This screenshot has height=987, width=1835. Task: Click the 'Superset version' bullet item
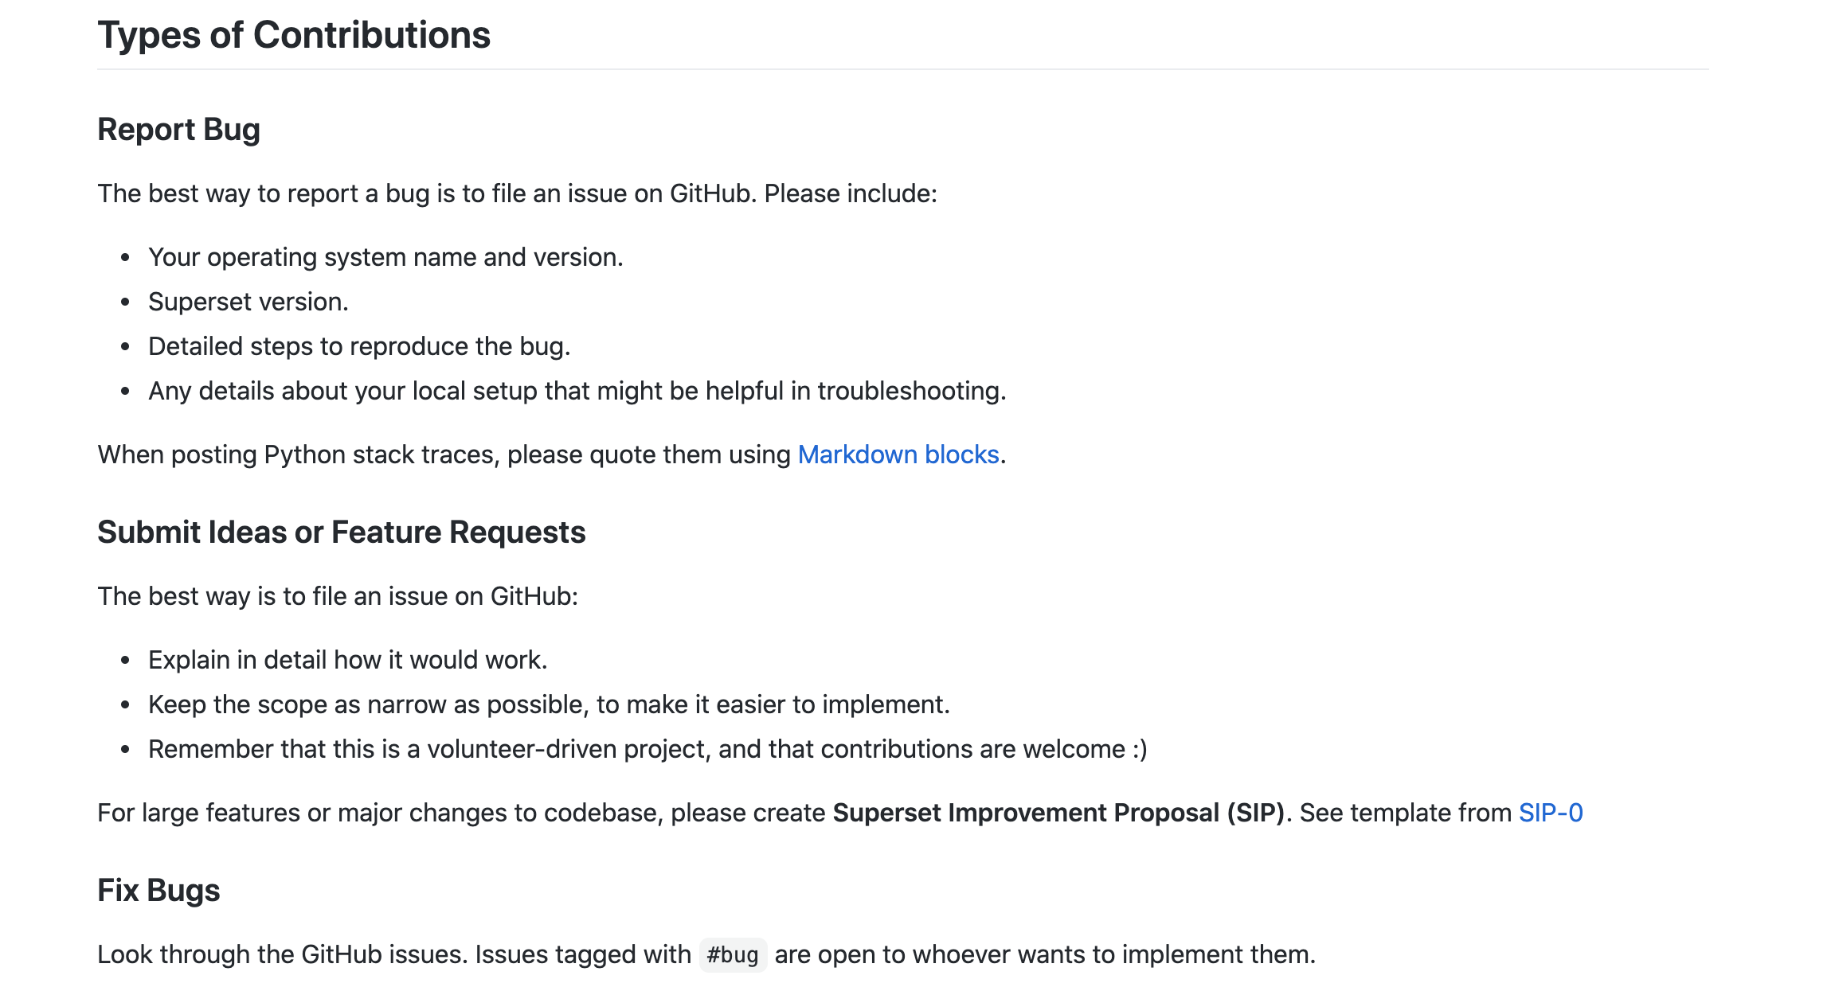(248, 302)
